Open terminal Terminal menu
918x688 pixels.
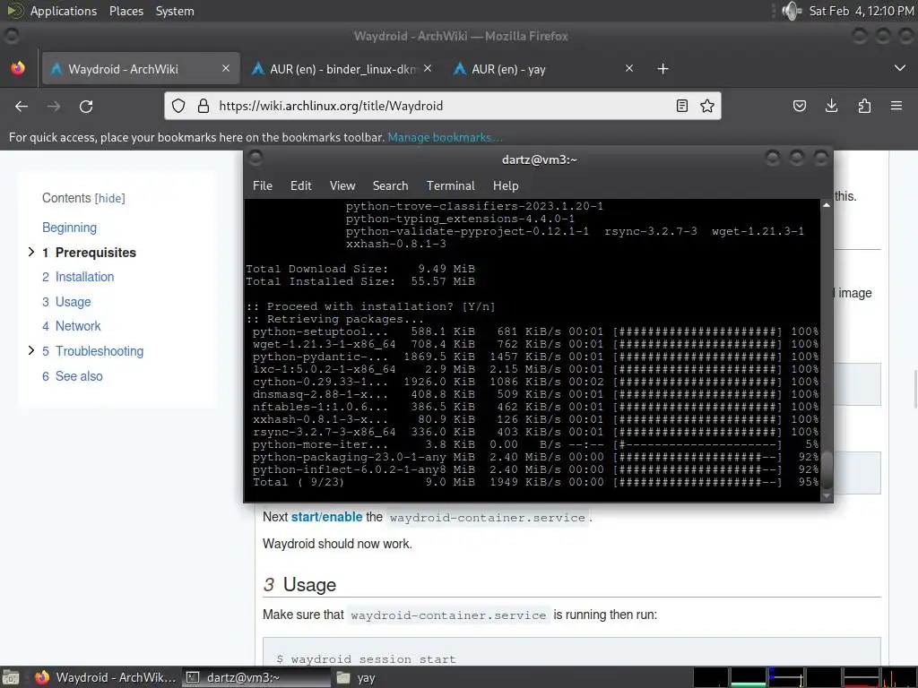click(x=450, y=185)
